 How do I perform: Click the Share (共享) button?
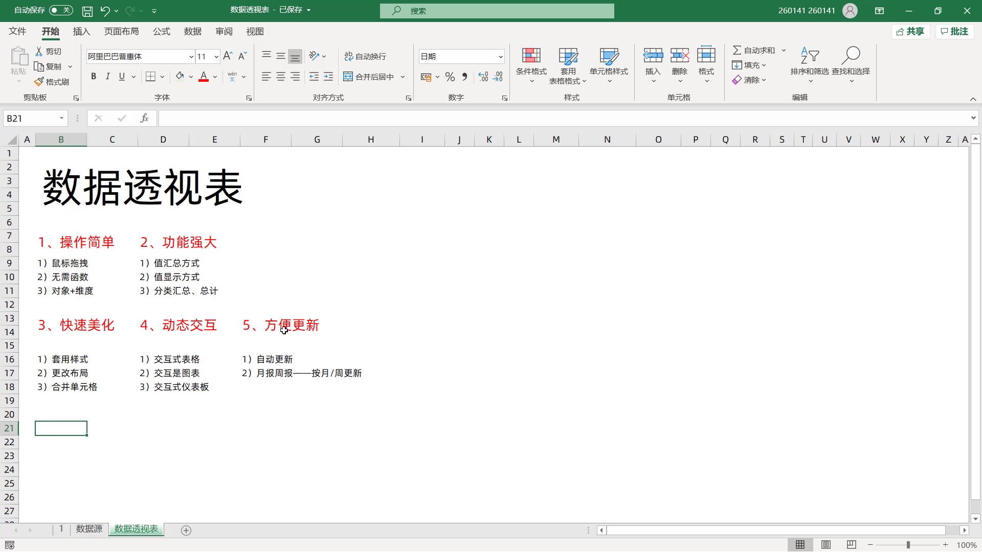910,32
